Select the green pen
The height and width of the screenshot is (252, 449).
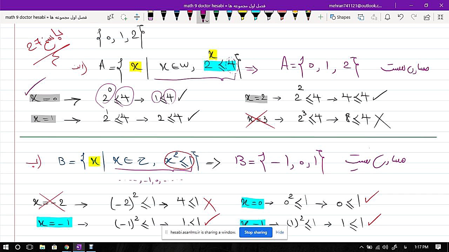point(216,16)
